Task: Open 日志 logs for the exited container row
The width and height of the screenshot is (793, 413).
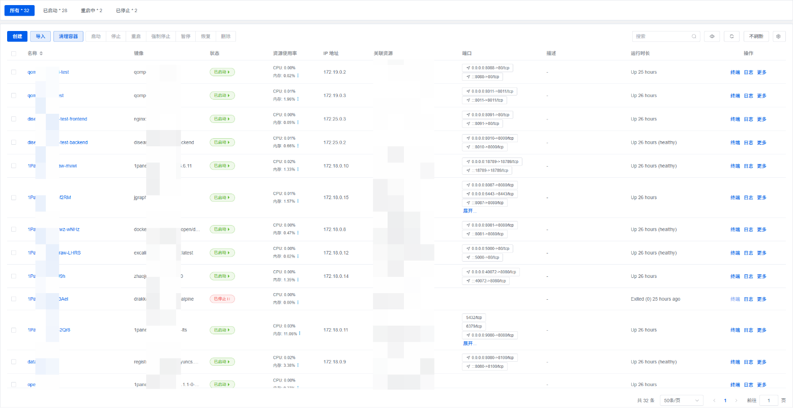Action: click(748, 299)
